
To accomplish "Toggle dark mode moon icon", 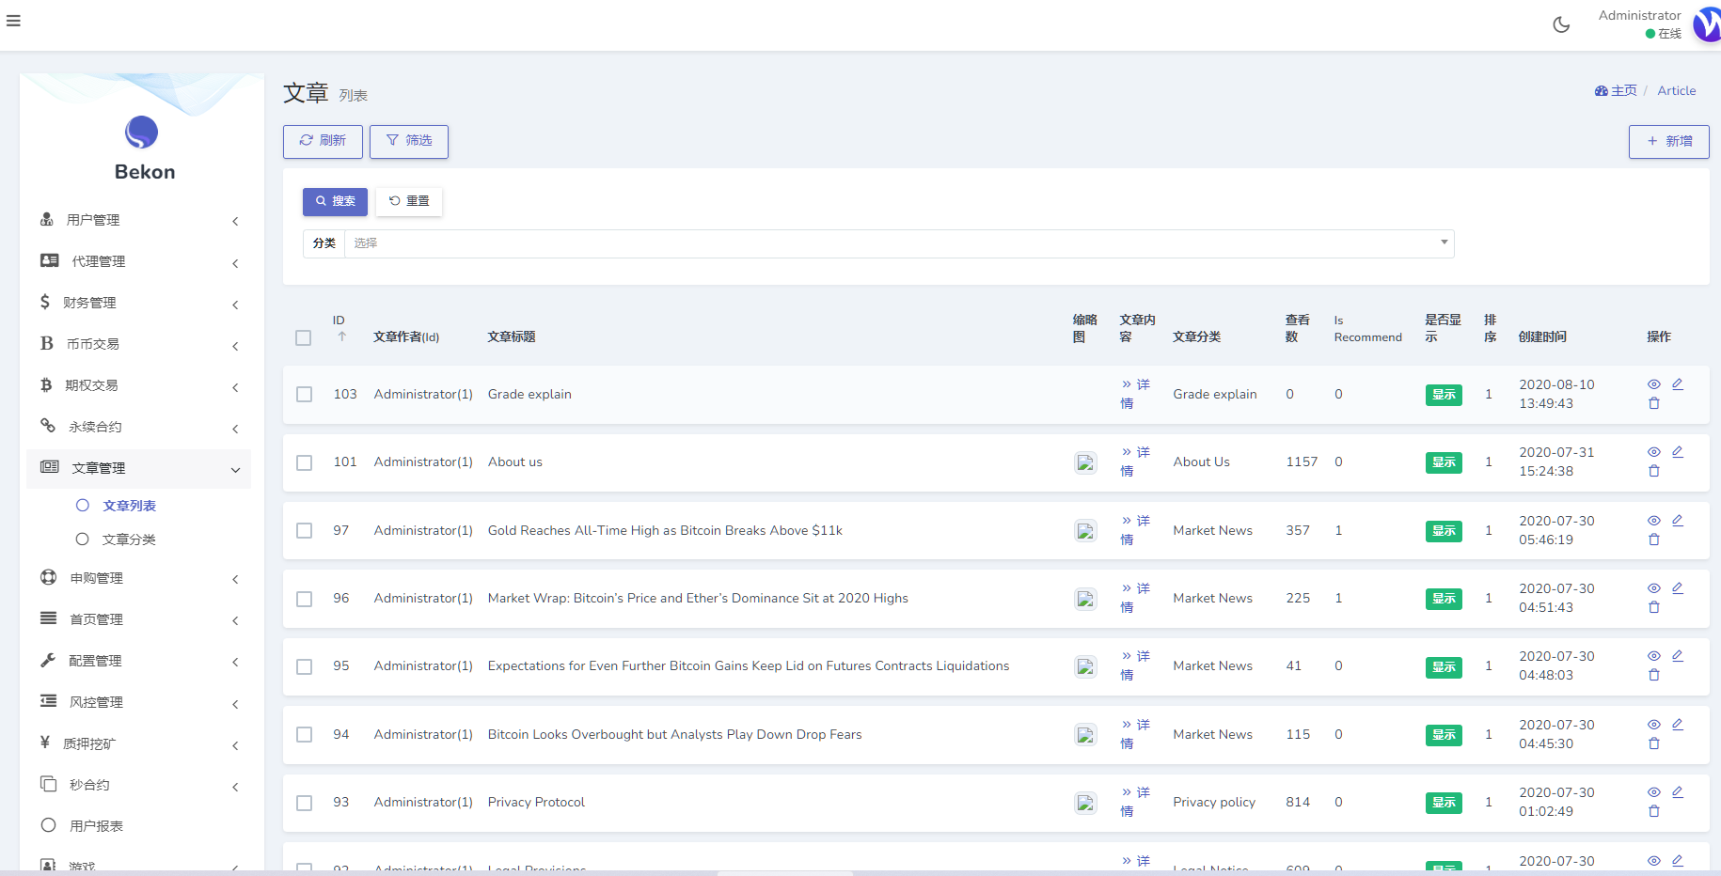I will (1561, 24).
